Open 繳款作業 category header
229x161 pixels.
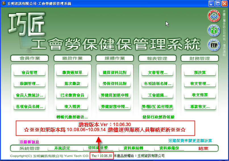click(x=72, y=58)
